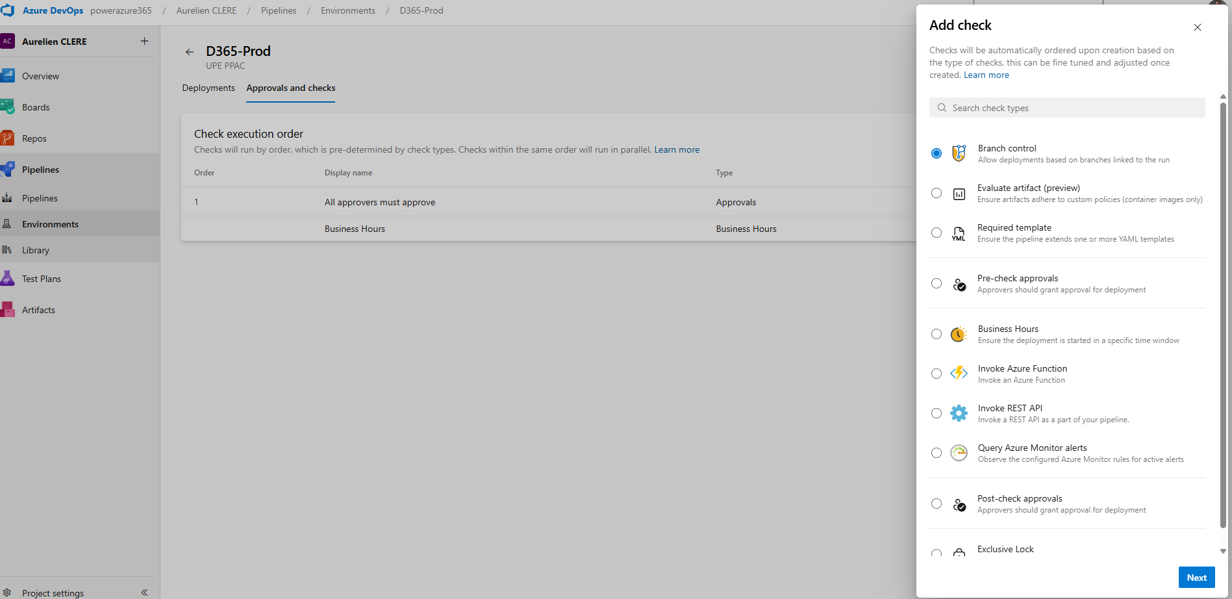Select the Invoke REST API radio button
This screenshot has width=1232, height=599.
pos(937,413)
